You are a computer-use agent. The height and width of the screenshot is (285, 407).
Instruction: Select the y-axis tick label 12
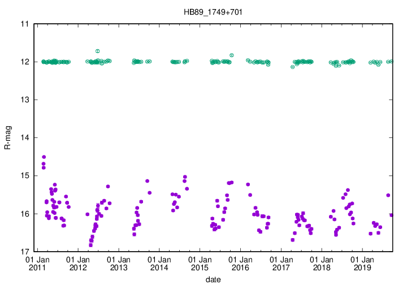click(24, 62)
